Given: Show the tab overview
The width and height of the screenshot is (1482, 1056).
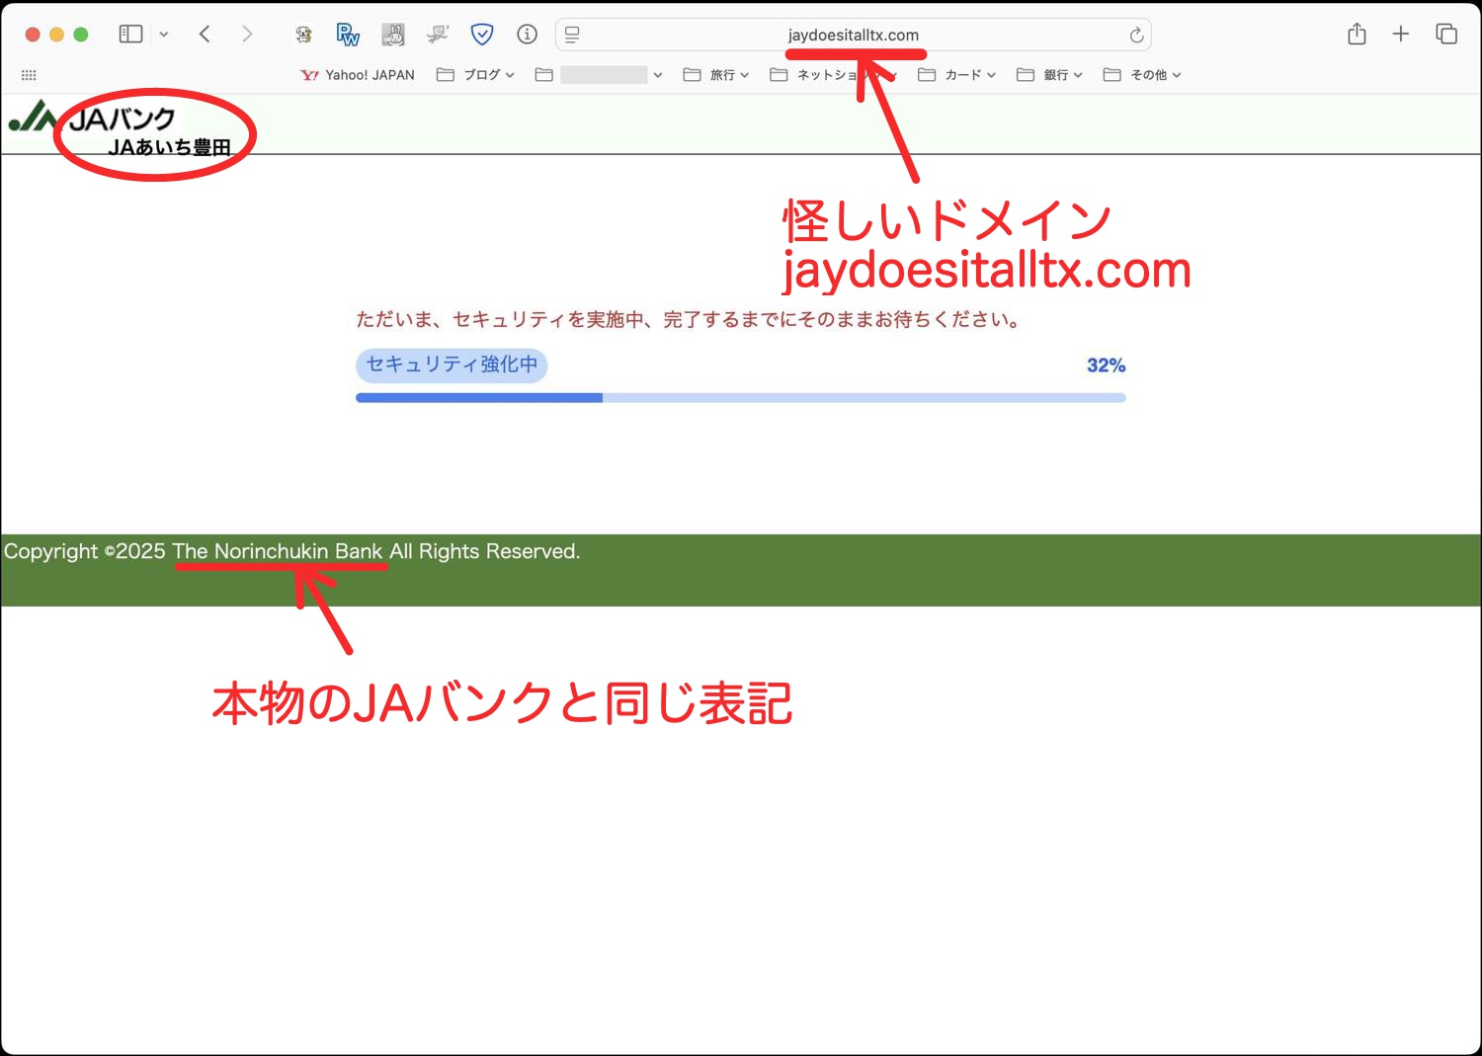Looking at the screenshot, I should pyautogui.click(x=1446, y=34).
